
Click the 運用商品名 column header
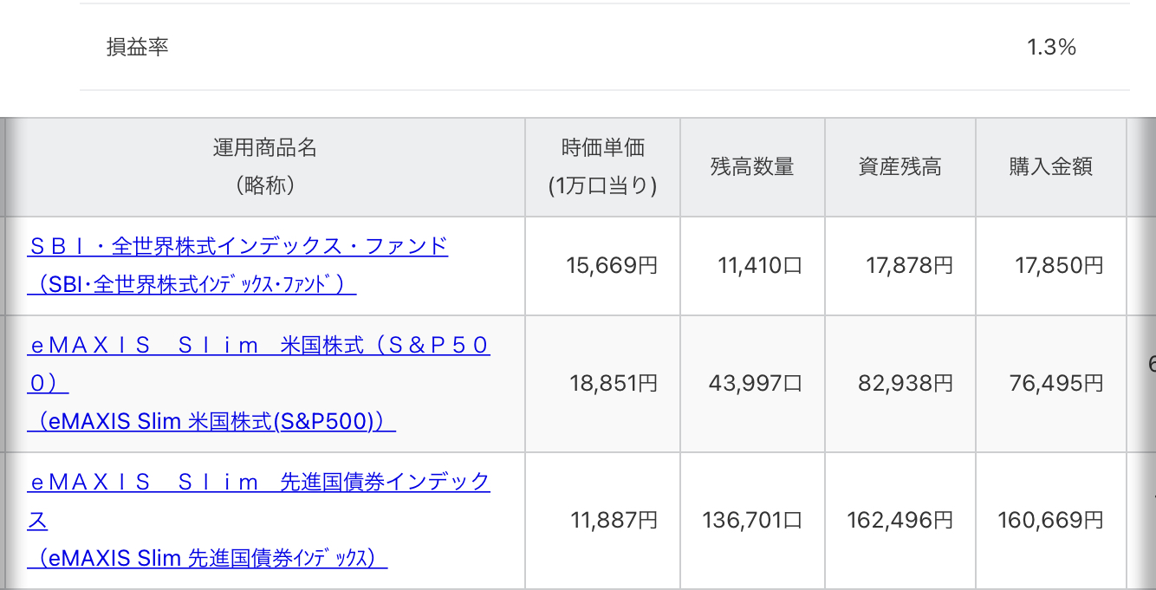tap(265, 167)
